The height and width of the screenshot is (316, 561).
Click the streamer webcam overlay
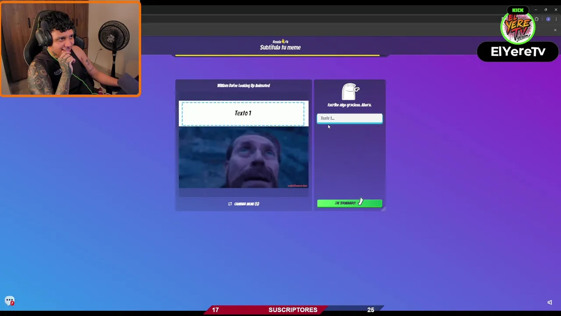71,48
